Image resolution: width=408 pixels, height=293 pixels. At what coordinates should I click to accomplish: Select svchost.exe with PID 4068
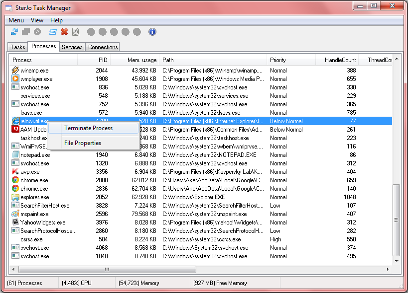[x=201, y=248]
